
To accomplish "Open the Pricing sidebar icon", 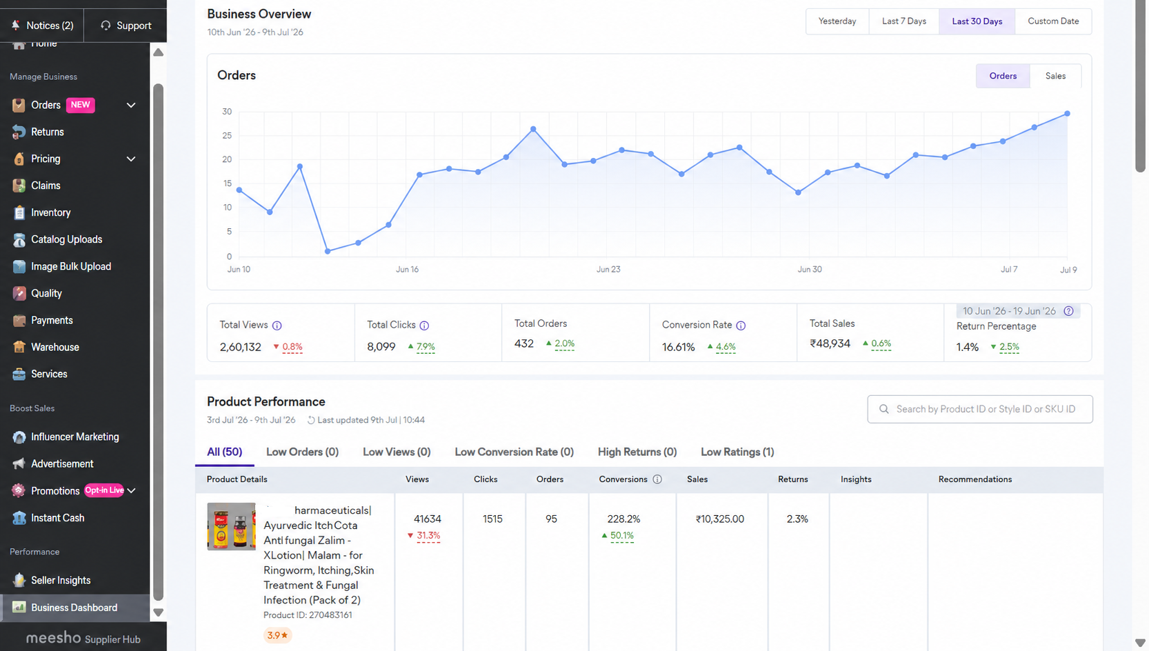I will [19, 159].
